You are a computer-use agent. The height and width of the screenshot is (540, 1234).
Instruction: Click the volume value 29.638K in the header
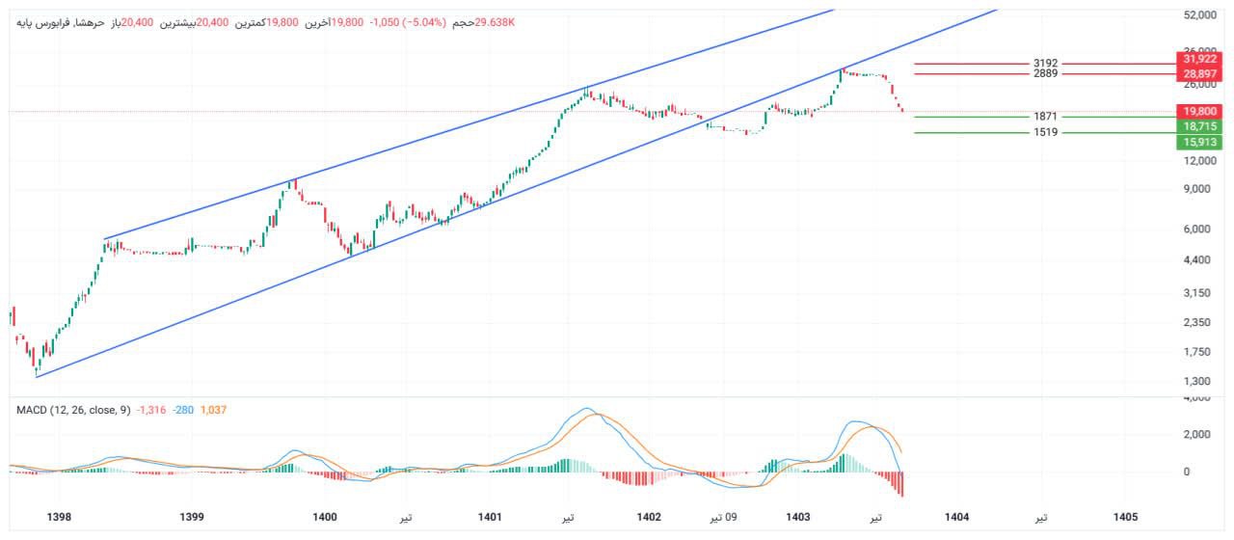495,21
